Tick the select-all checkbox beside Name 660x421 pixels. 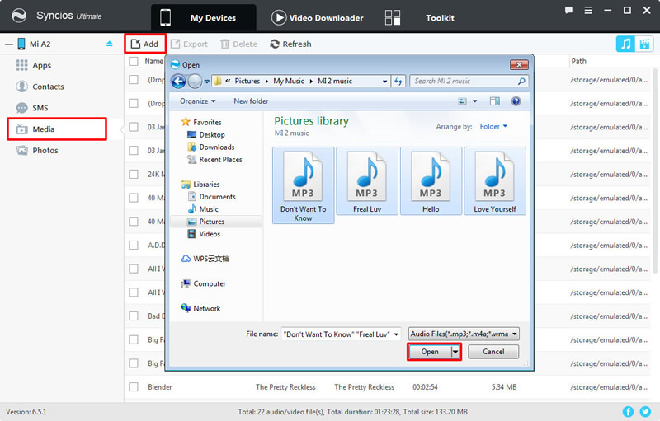click(x=134, y=61)
